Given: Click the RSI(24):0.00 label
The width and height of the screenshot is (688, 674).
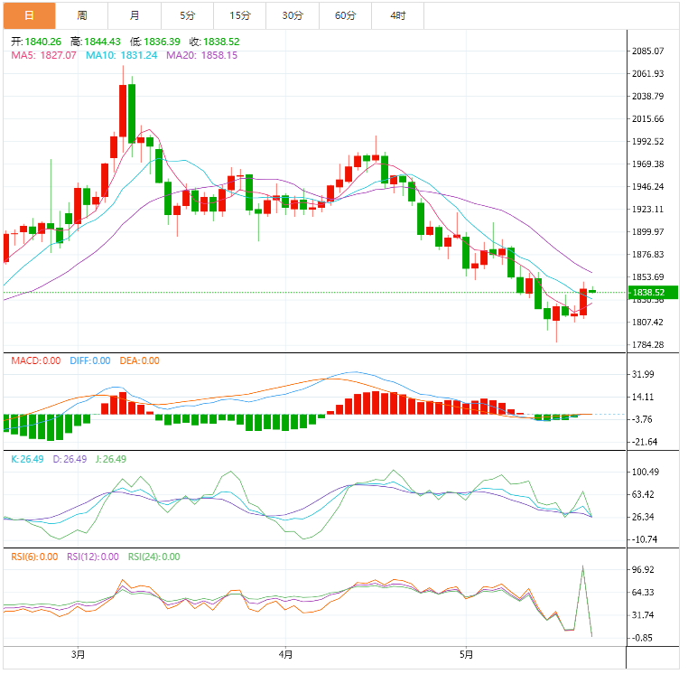Looking at the screenshot, I should 154,557.
